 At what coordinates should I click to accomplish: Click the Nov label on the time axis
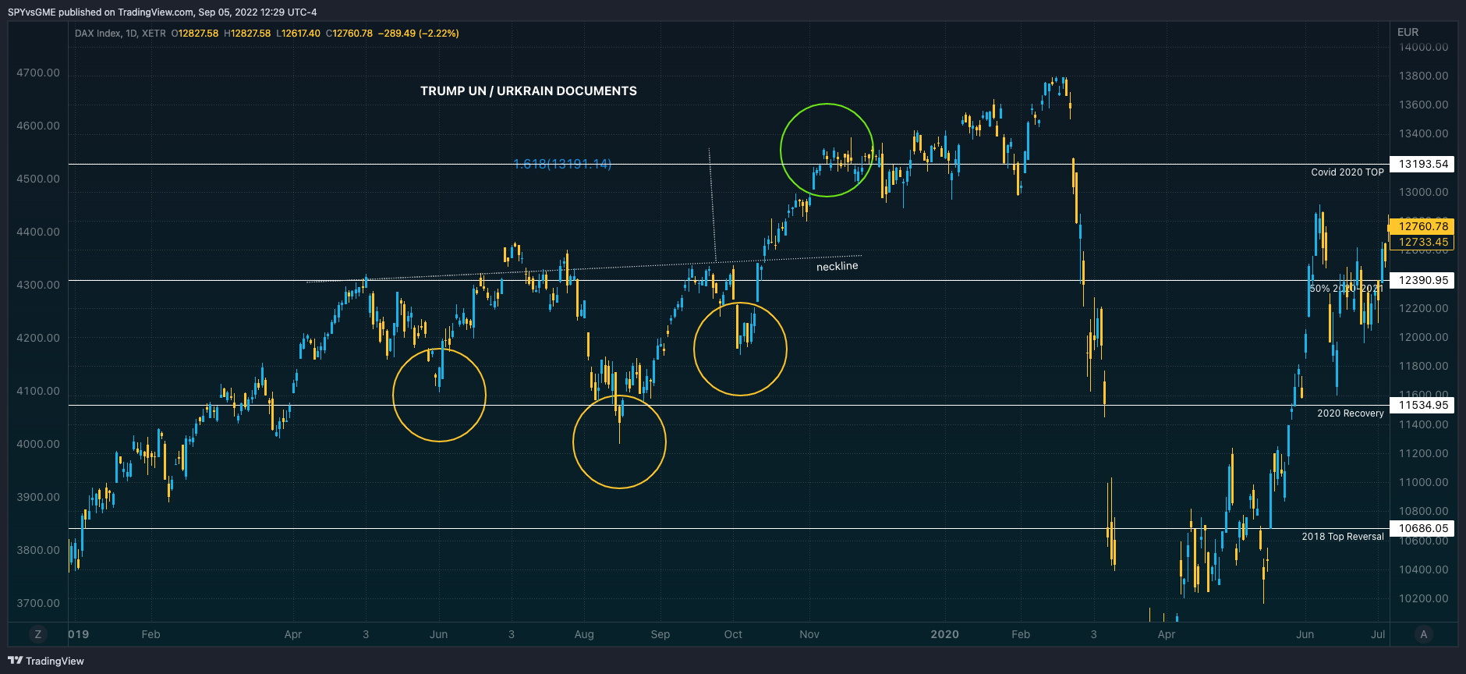click(809, 634)
